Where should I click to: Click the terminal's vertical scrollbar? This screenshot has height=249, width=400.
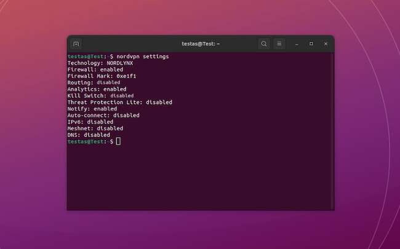click(332, 131)
